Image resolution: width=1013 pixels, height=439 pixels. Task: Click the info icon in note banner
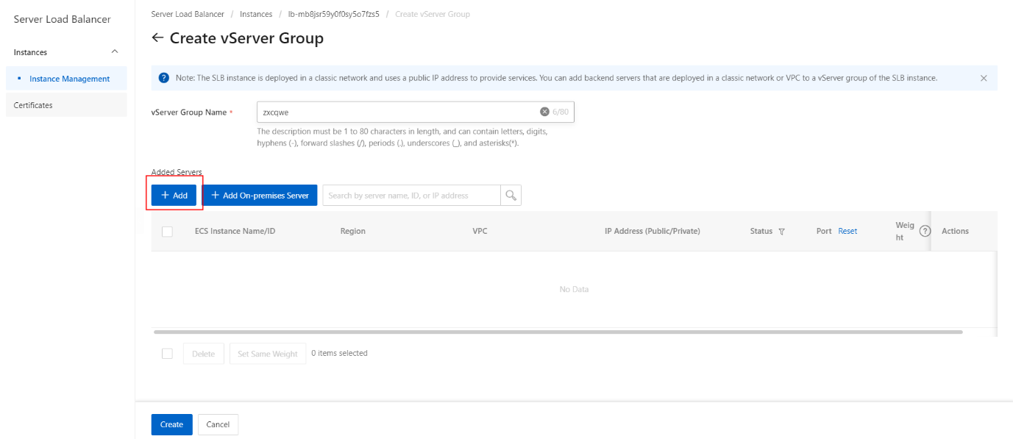click(164, 78)
